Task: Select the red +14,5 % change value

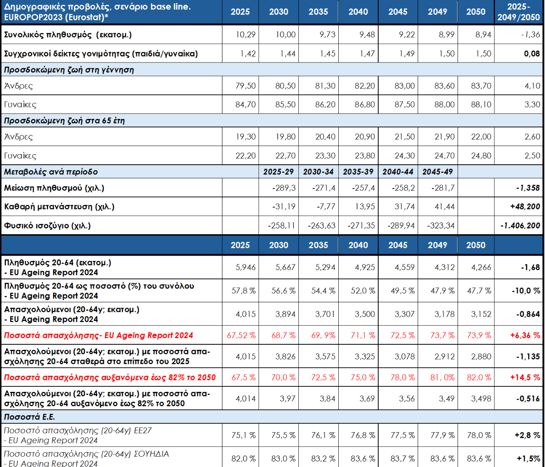Action: pos(525,377)
